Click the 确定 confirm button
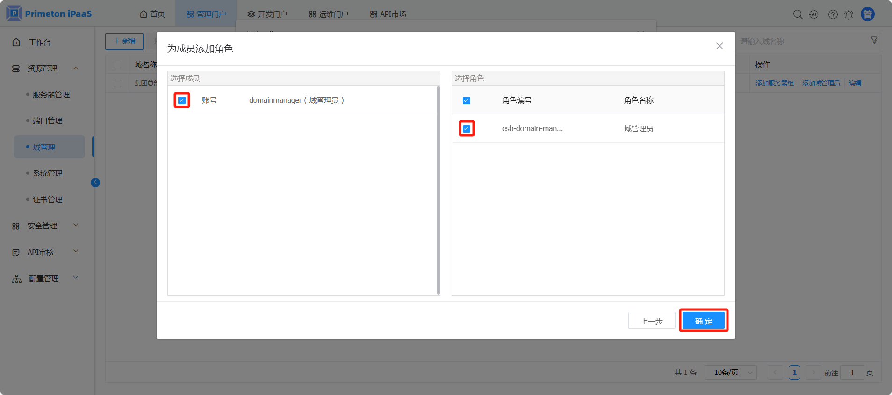 (704, 321)
